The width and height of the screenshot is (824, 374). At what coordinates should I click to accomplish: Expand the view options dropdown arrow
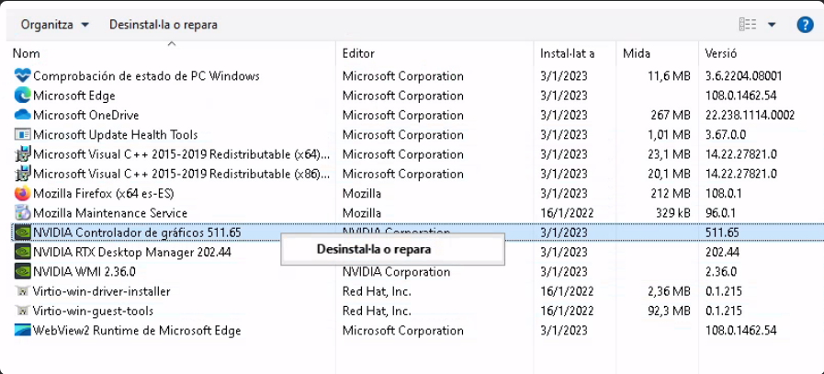click(772, 25)
